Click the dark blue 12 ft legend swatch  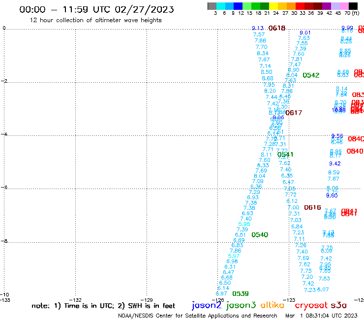[x=238, y=6]
